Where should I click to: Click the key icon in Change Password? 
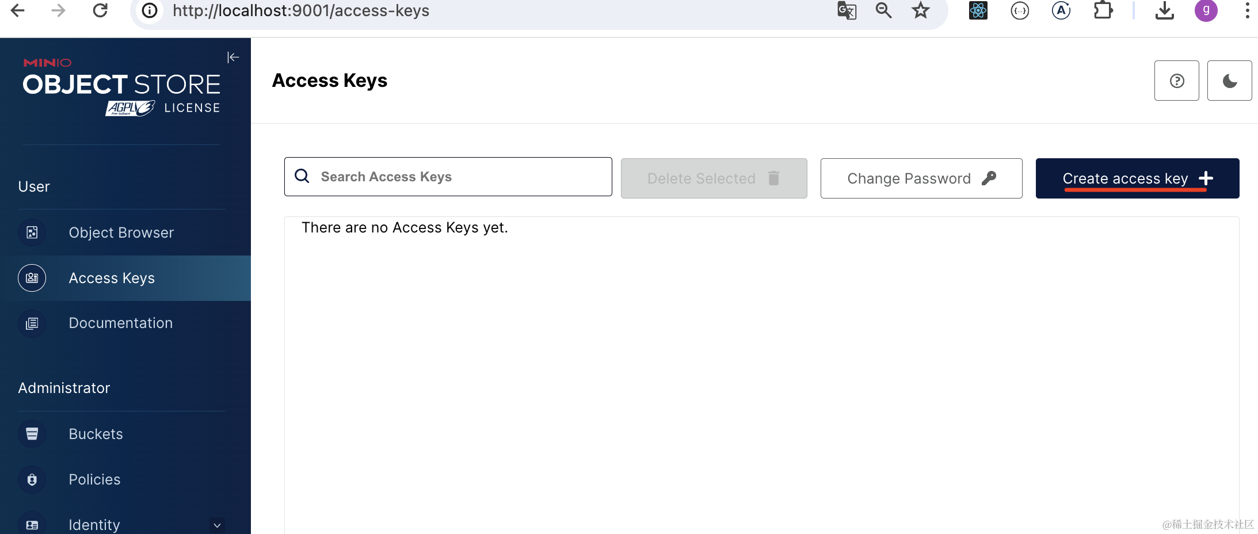(x=989, y=178)
